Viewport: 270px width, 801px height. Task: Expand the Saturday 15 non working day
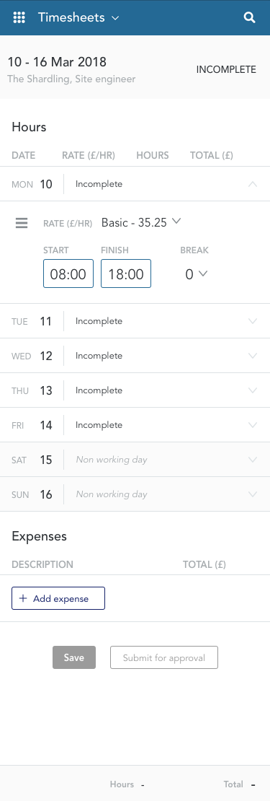click(135, 460)
